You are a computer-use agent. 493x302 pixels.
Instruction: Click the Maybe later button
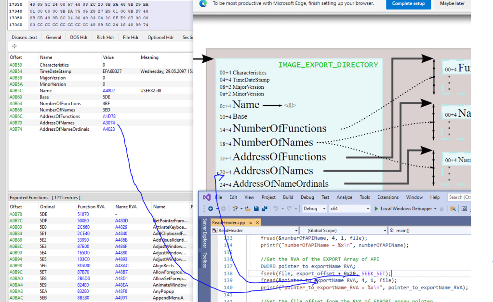pyautogui.click(x=452, y=4)
